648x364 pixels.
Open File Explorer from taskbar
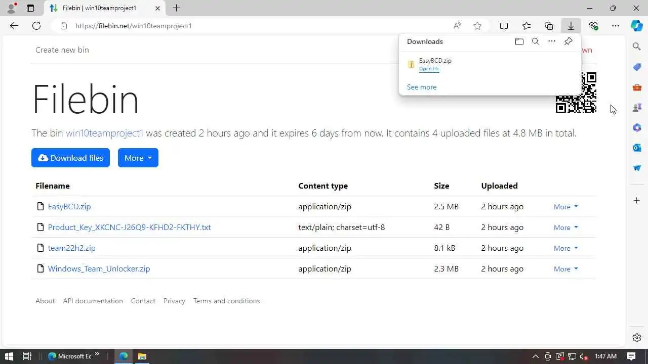coord(142,356)
